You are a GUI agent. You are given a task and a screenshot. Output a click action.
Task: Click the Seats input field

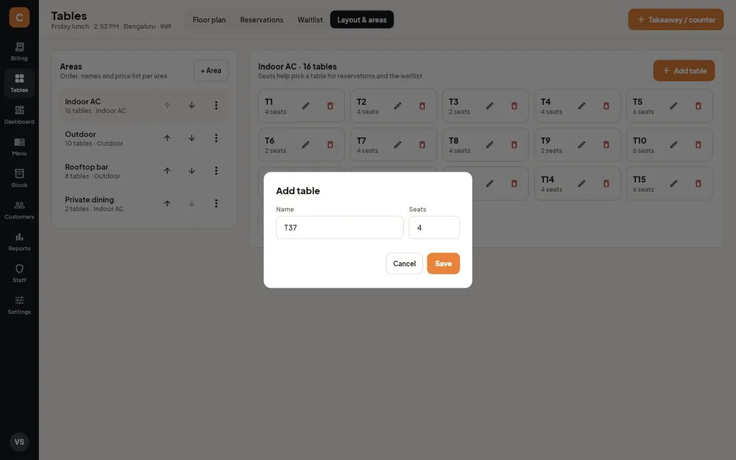point(434,227)
